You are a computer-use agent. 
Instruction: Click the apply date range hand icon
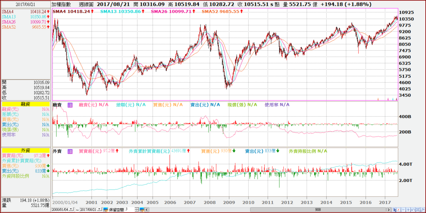pos(106,210)
